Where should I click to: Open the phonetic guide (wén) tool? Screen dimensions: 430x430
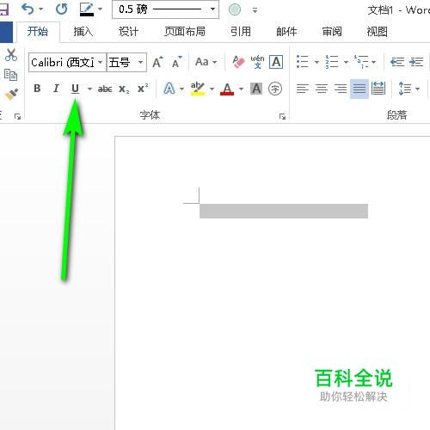click(257, 62)
